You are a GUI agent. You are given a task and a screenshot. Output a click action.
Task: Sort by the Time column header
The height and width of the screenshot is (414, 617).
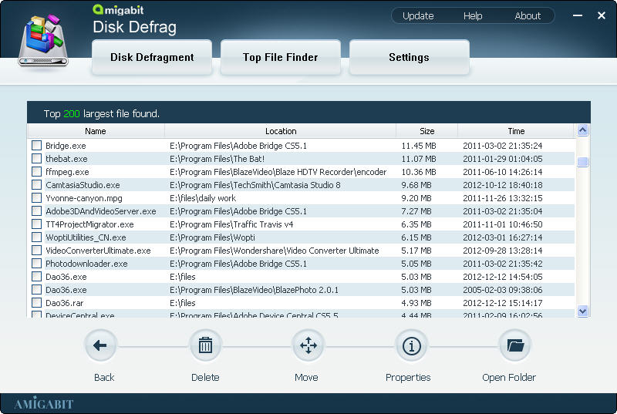[516, 131]
